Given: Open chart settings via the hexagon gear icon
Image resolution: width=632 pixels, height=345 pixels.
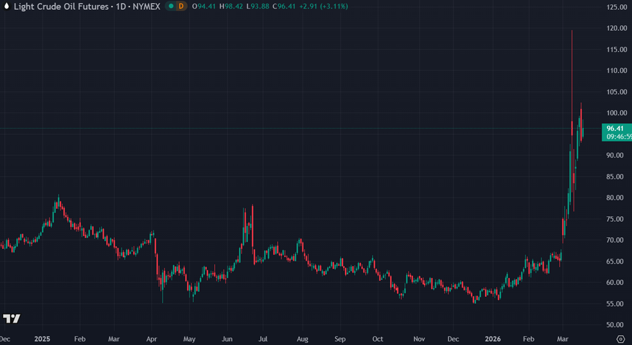Looking at the screenshot, I should click(620, 339).
